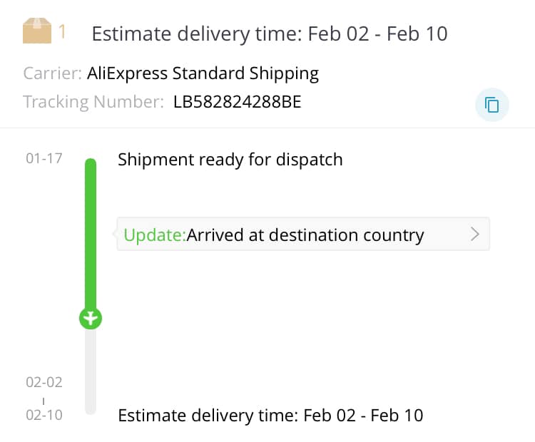Screen dimensions: 535x442
Task: Expand the Arrived at destination country chevron
Action: pyautogui.click(x=475, y=235)
